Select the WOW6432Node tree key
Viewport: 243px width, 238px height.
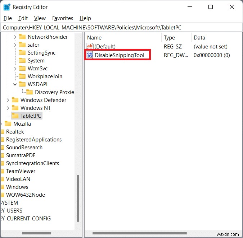(26, 195)
